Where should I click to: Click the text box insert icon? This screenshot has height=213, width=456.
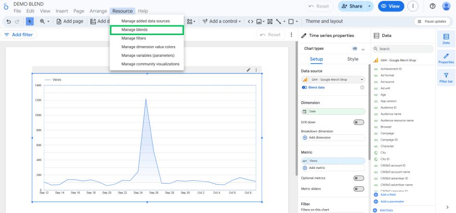[x=270, y=22]
